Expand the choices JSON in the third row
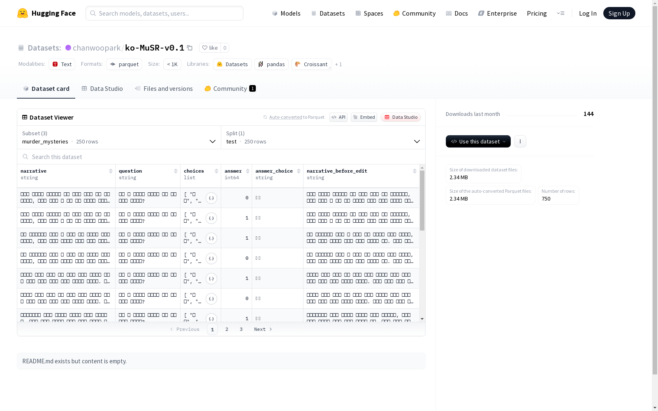The width and height of the screenshot is (658, 411). tap(211, 238)
